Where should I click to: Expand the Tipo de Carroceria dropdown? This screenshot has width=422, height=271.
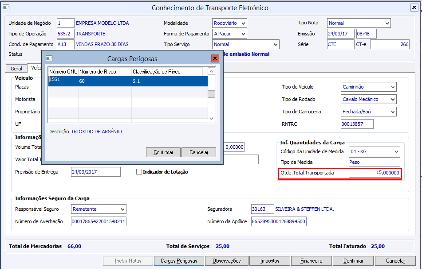393,112
